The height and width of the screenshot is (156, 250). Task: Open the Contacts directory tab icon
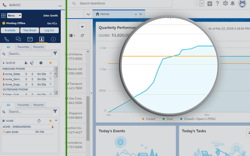click(41, 39)
